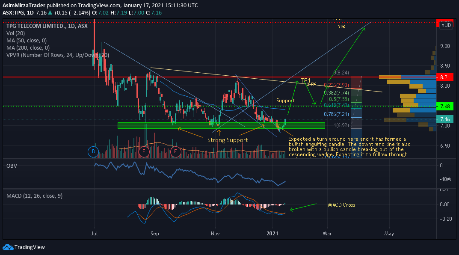Click the -10M value on the OBV scale

pos(445,179)
